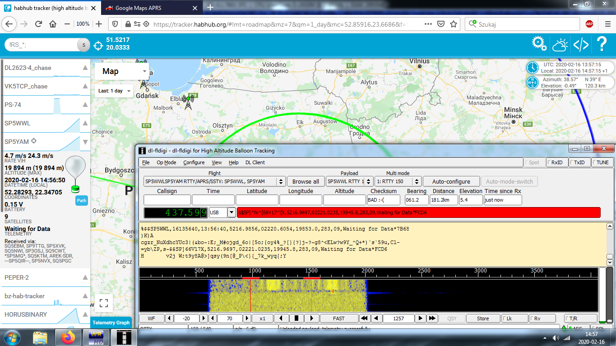Click the Auto-configure button
Screen dimensions: 616x346
click(x=451, y=181)
